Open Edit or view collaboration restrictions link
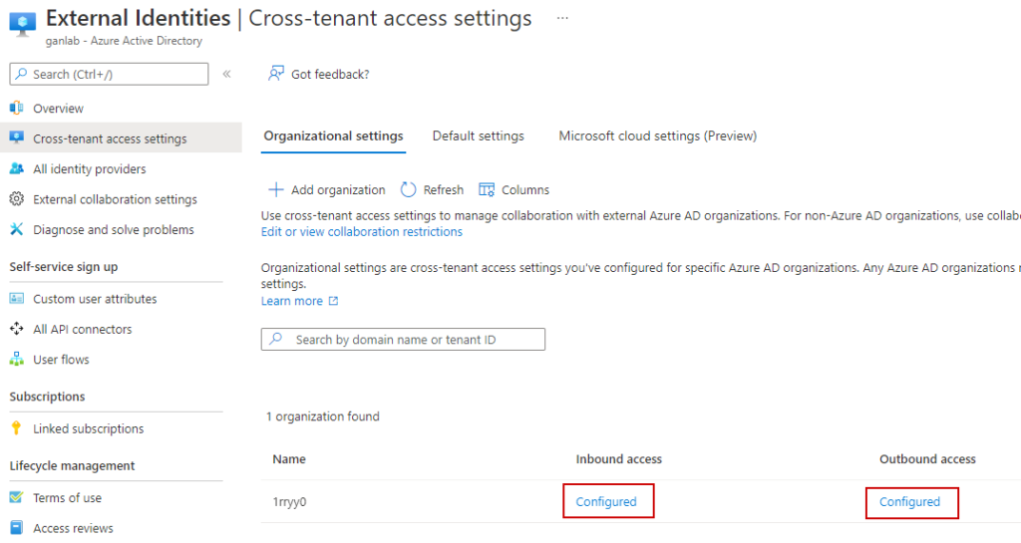 click(x=362, y=231)
